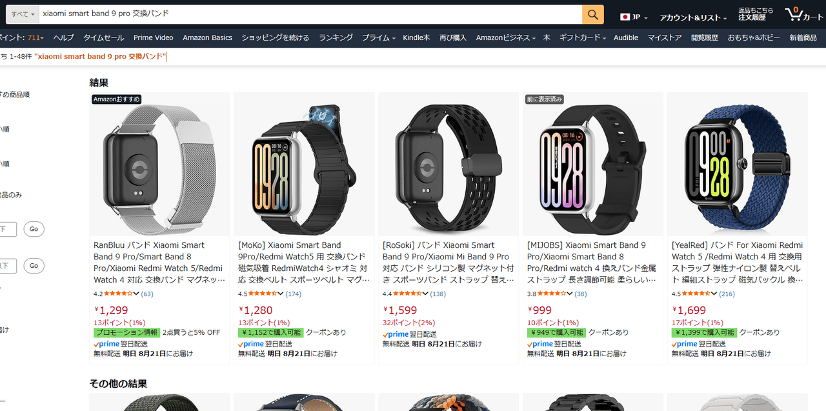The image size is (826, 411).
Task: Click (174) reviews count link
Action: point(294,294)
